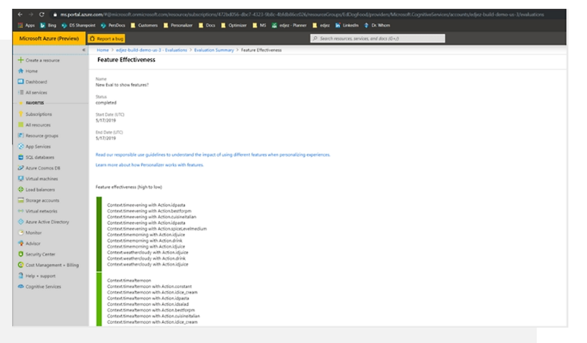
Task: Click the Evaluation Summary breadcrumb
Action: click(214, 50)
